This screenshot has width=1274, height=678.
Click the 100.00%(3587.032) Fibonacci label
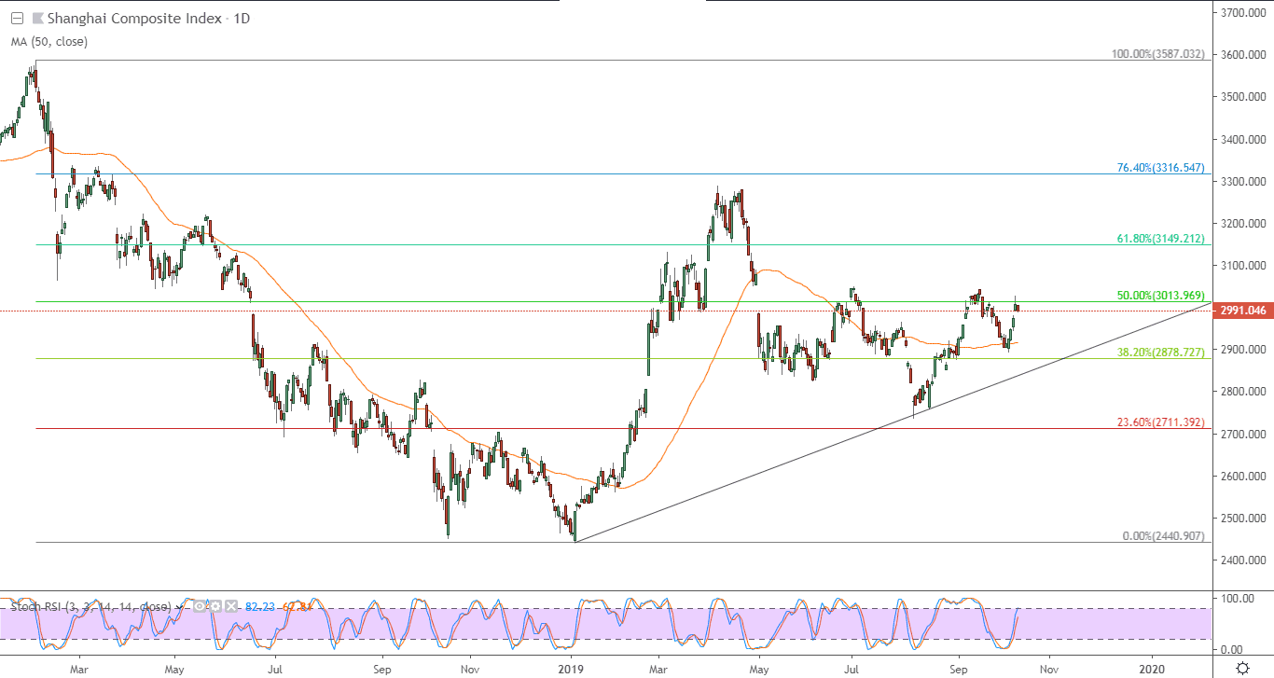[x=1158, y=54]
